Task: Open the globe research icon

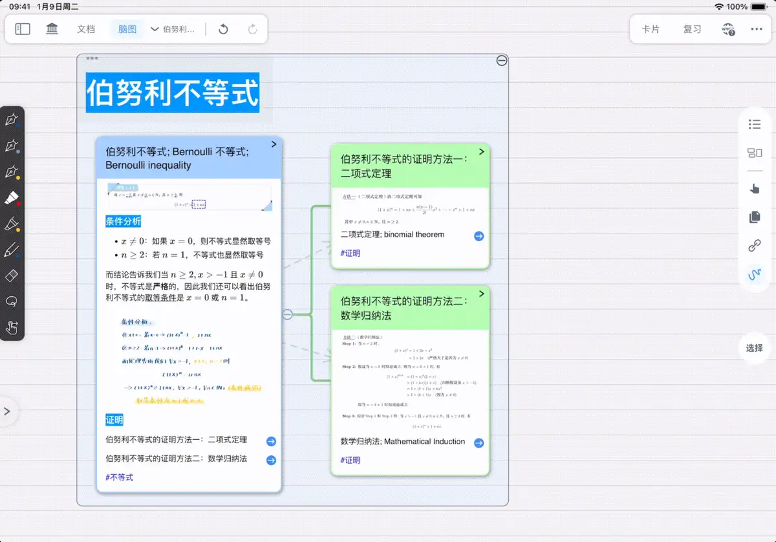Action: coord(728,29)
